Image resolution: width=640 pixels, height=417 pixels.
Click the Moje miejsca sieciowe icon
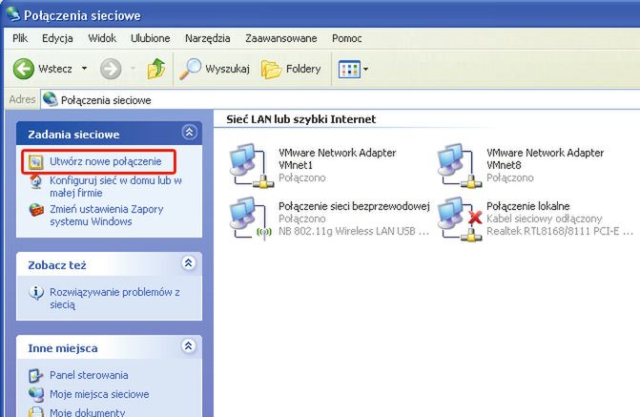click(36, 394)
